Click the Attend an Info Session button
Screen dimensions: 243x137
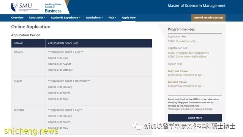coord(208,18)
